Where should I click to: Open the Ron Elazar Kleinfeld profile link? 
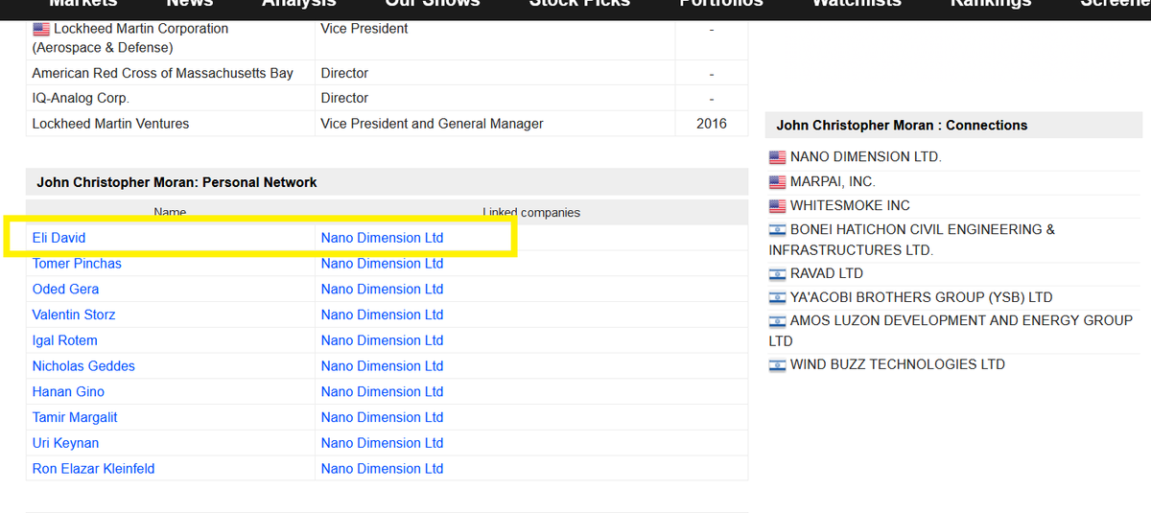[93, 469]
